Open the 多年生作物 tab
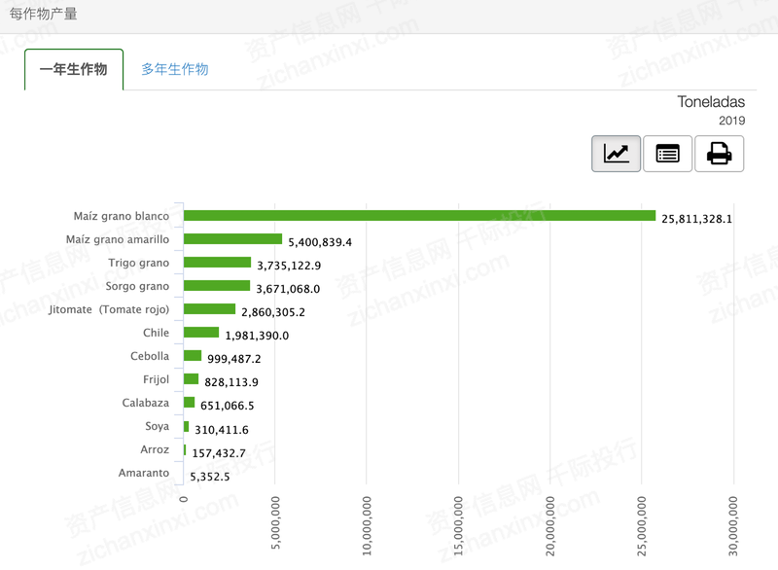 coord(175,69)
